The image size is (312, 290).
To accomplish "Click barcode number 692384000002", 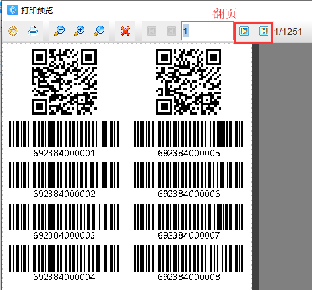I will tap(64, 194).
